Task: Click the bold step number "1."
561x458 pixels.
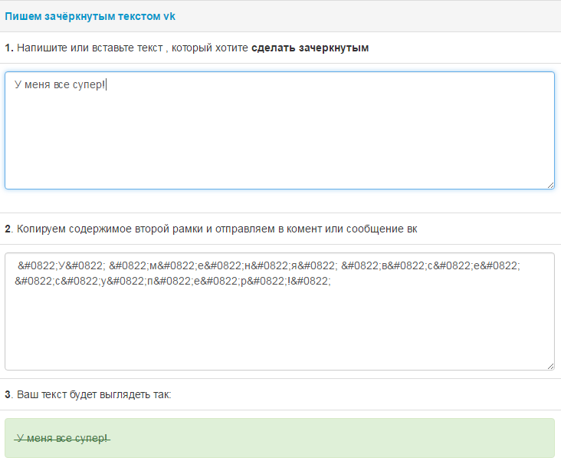Action: click(9, 48)
